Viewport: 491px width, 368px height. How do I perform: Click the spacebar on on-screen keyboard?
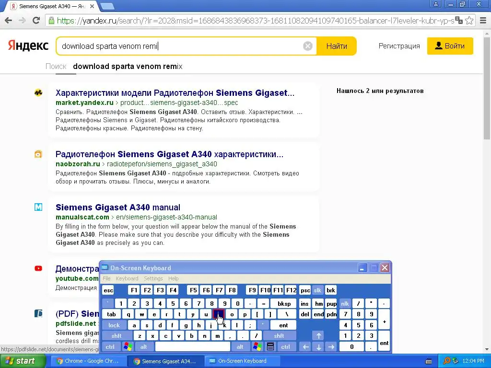coord(193,347)
